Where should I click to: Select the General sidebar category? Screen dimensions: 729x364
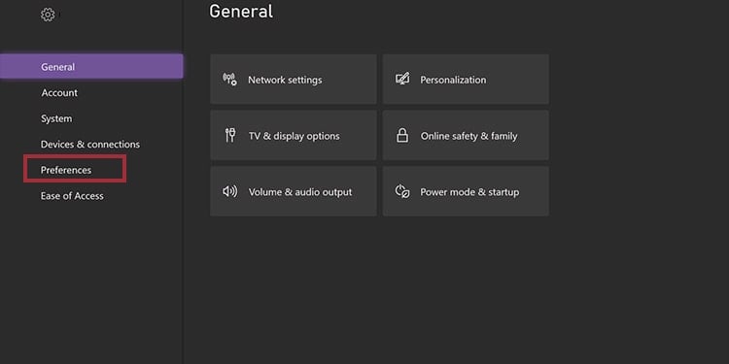click(91, 67)
